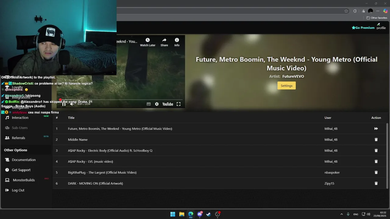Select the Young Metro title in row 1
The height and width of the screenshot is (219, 390).
tap(120, 129)
